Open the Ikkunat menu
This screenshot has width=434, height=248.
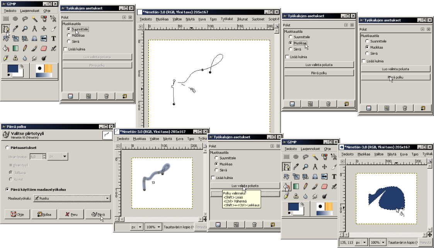point(243,19)
